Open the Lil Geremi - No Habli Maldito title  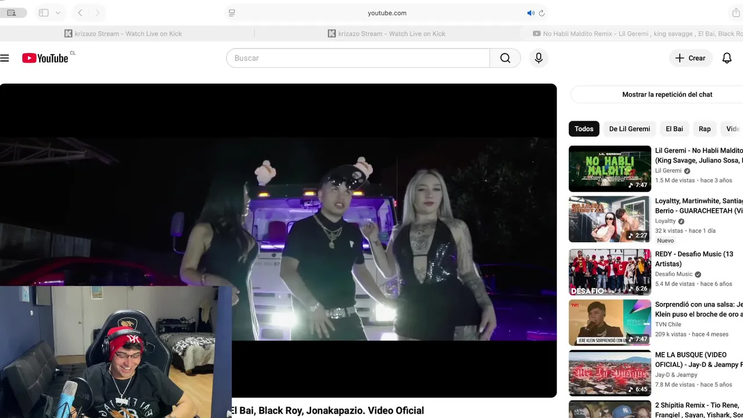click(x=699, y=156)
